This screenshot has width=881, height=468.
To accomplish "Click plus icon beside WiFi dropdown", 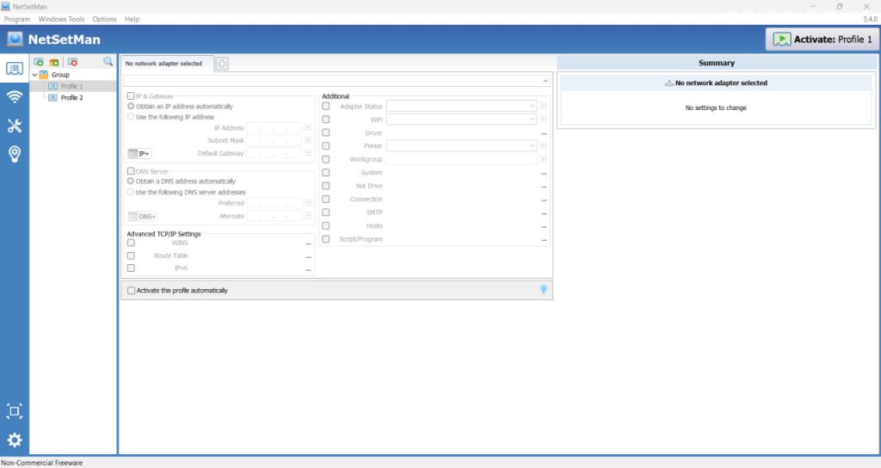I will click(544, 119).
